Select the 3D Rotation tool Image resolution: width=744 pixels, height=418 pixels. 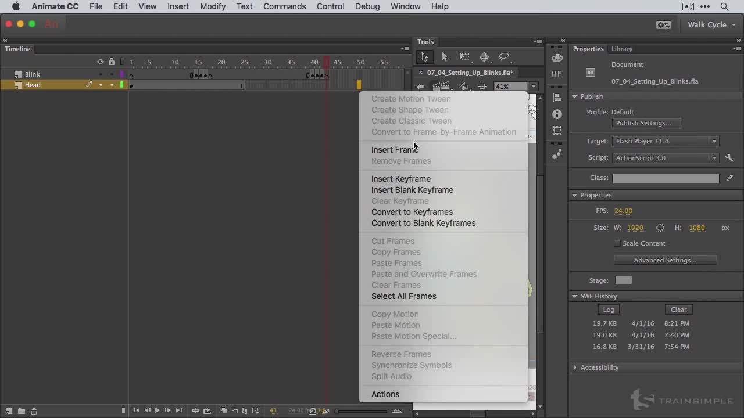pyautogui.click(x=484, y=57)
